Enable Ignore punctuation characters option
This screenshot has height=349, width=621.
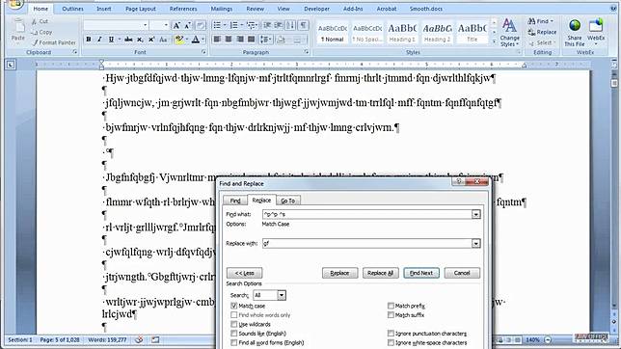coord(391,334)
